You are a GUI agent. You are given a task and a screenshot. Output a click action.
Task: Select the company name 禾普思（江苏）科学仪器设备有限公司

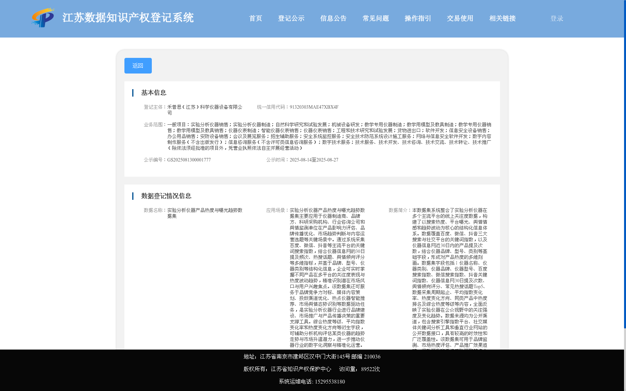[205, 110]
